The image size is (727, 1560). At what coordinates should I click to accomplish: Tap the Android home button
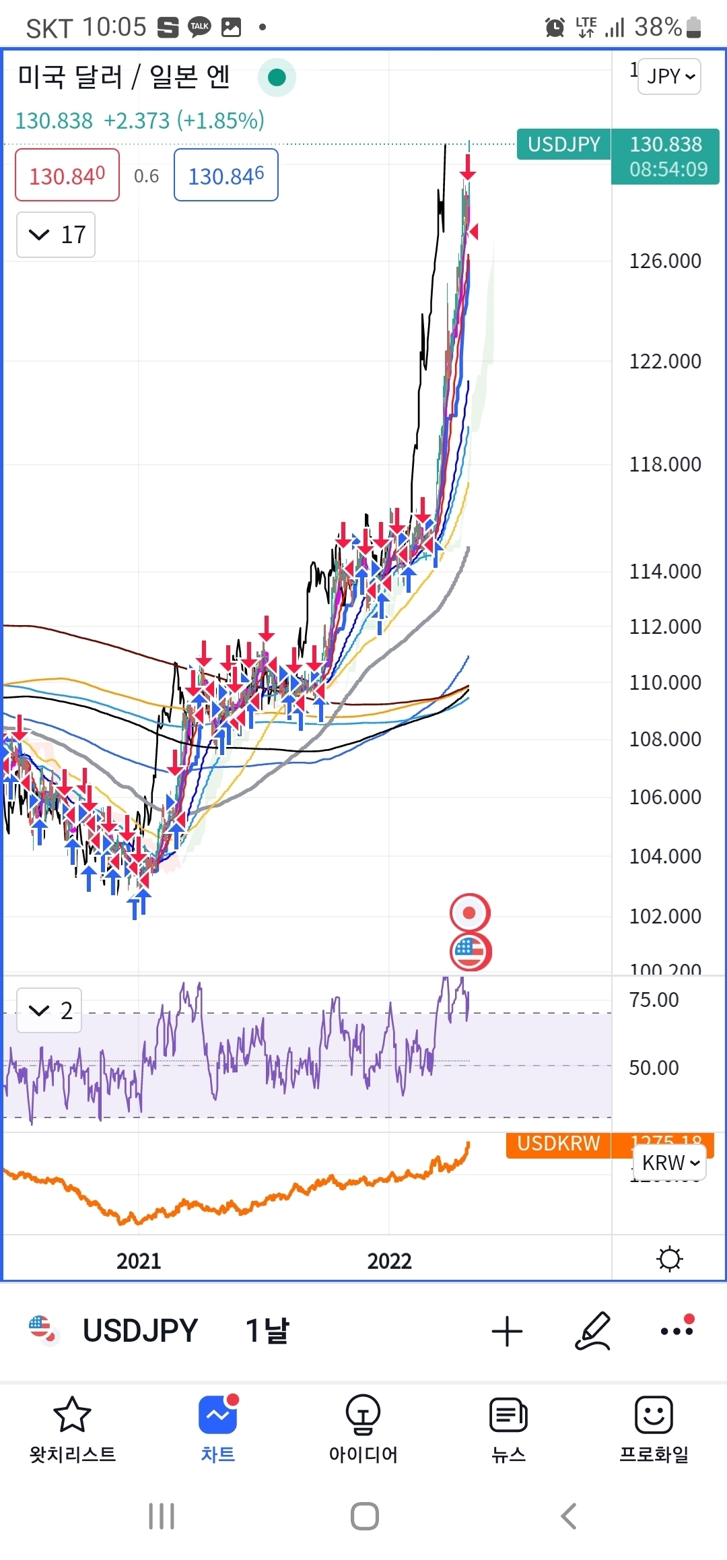364,1516
